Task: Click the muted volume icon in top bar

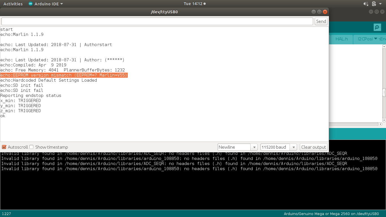Action: coord(366,4)
